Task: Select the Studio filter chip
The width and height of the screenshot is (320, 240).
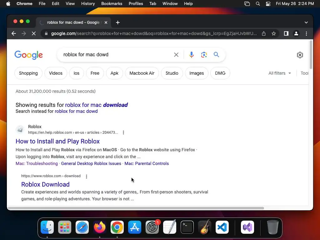Action: tap(172, 73)
